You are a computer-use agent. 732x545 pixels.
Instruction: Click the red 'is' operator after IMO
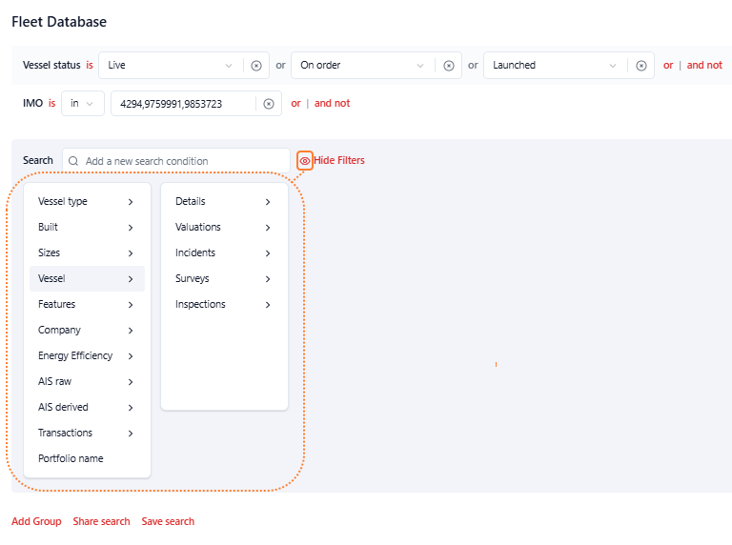pyautogui.click(x=51, y=103)
